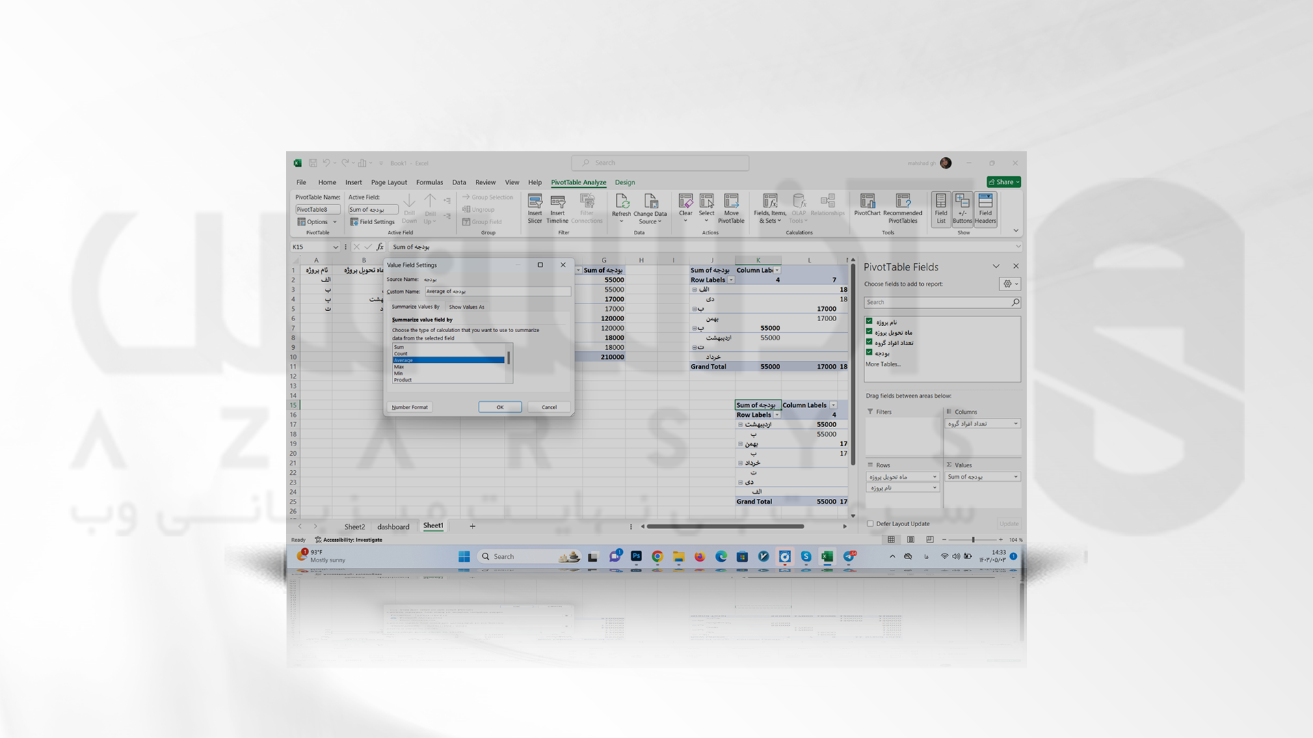Click the Clear pivot table icon

coord(685,208)
